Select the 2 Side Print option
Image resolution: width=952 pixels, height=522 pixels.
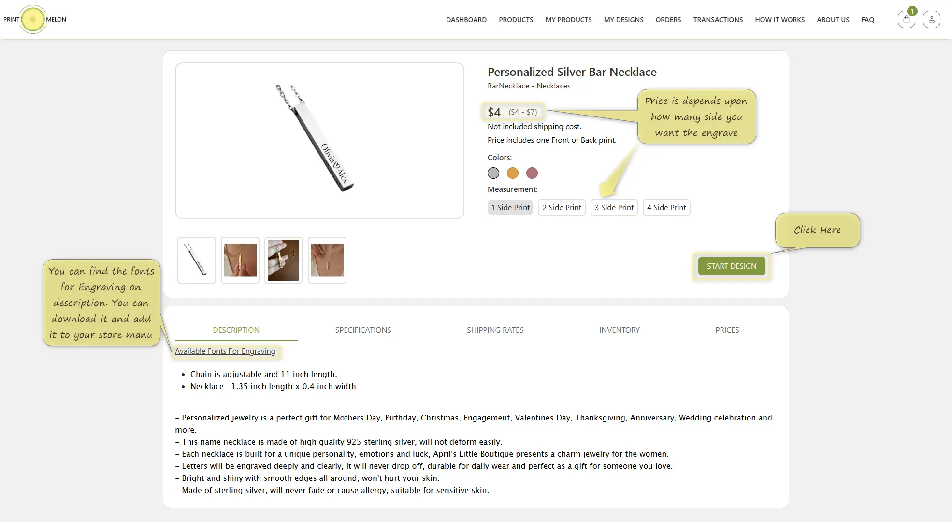pos(562,207)
